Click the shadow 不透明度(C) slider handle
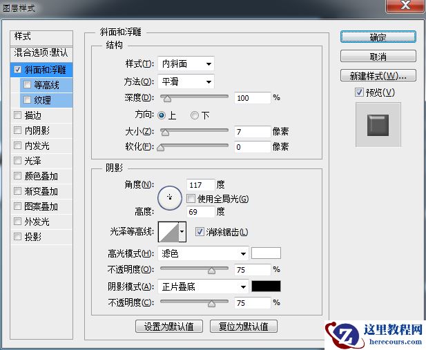Viewport: 426px width, 350px height. (212, 304)
